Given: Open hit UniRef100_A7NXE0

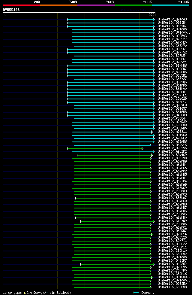Looking at the screenshot, I should click(172, 43).
